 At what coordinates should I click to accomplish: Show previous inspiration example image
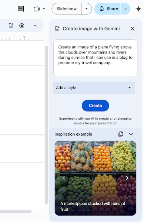[64, 178]
